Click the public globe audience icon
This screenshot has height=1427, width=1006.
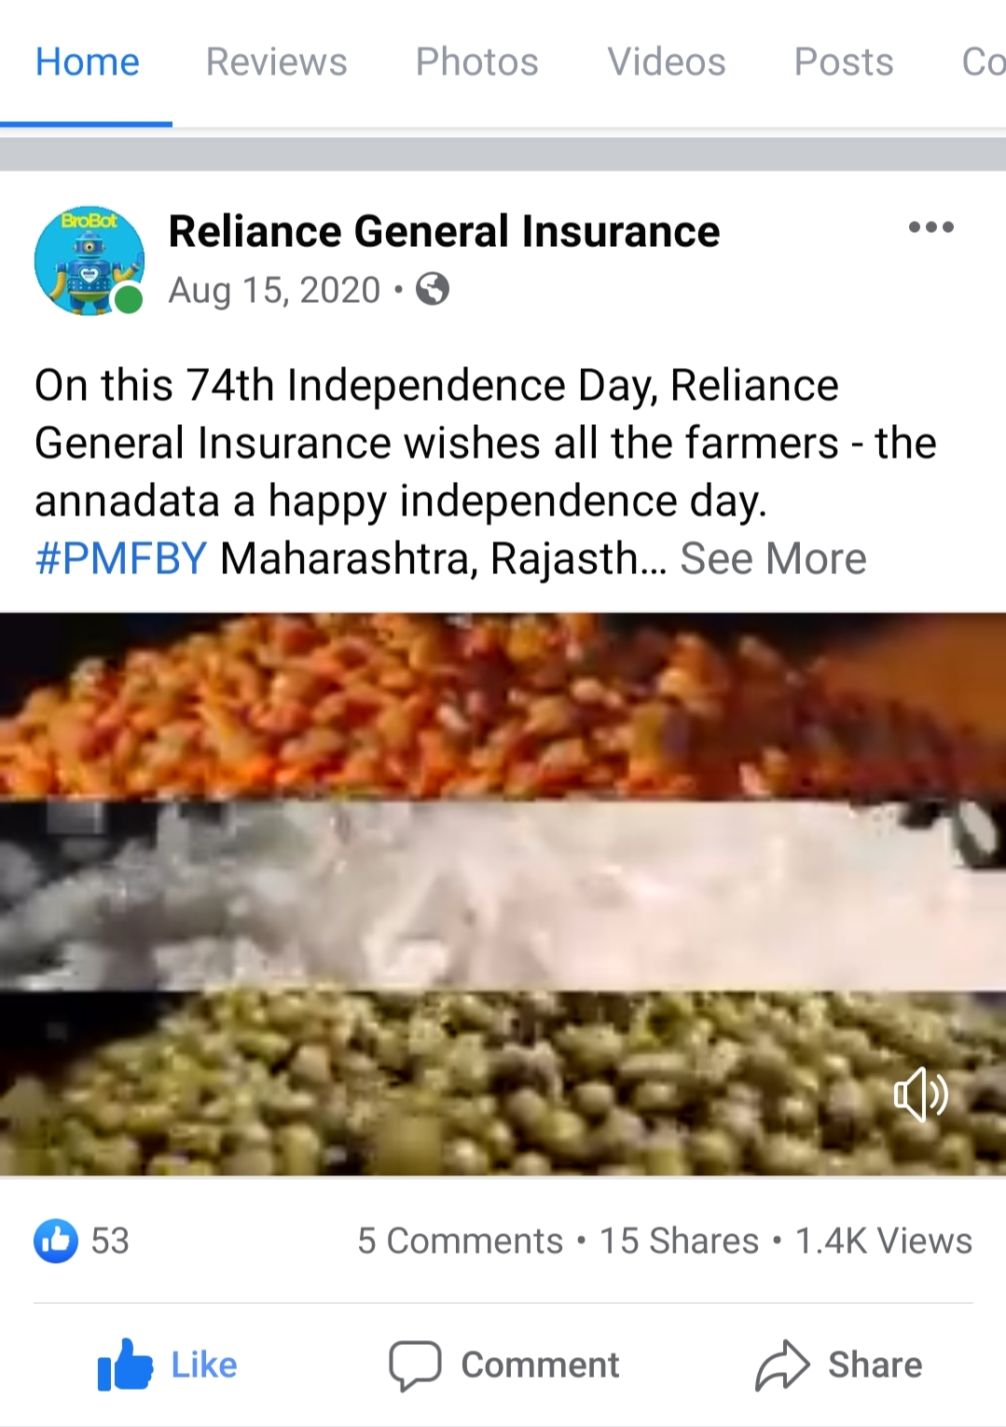(x=433, y=290)
